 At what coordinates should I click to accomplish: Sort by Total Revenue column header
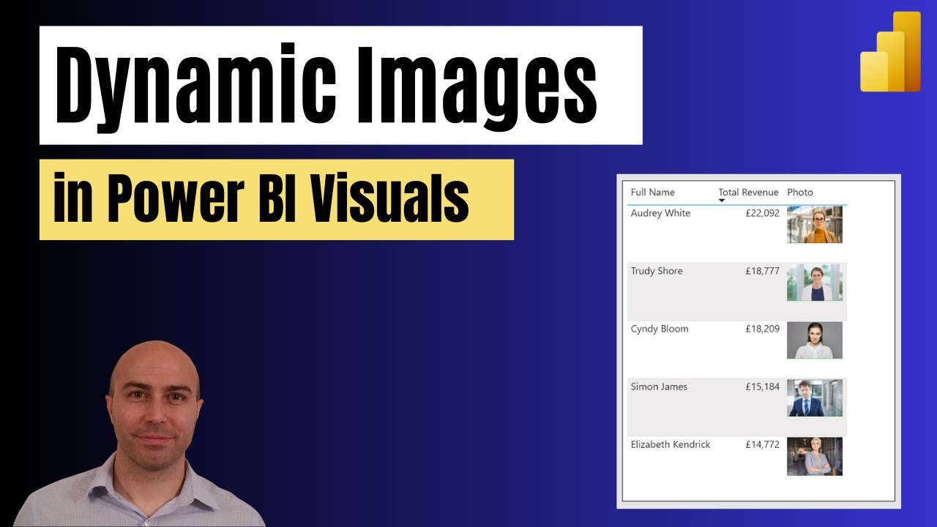point(748,193)
